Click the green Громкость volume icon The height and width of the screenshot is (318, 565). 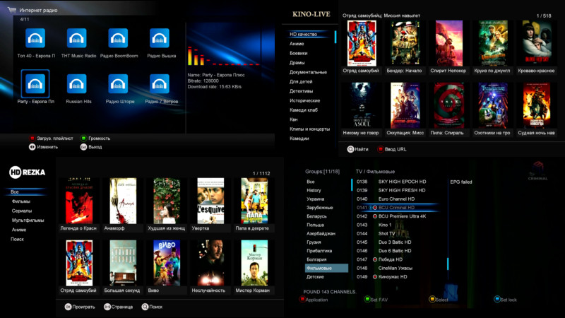pyautogui.click(x=83, y=138)
